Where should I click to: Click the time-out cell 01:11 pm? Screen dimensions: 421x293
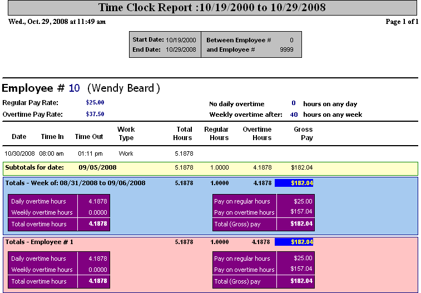coord(90,154)
